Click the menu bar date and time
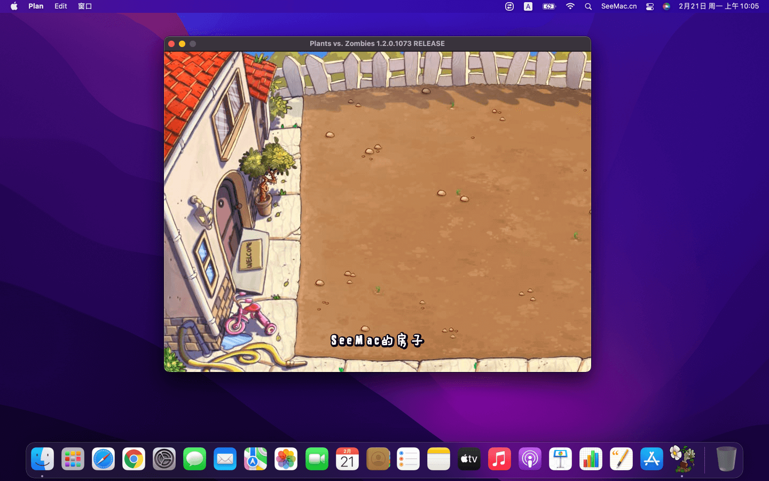769x481 pixels. click(x=719, y=6)
